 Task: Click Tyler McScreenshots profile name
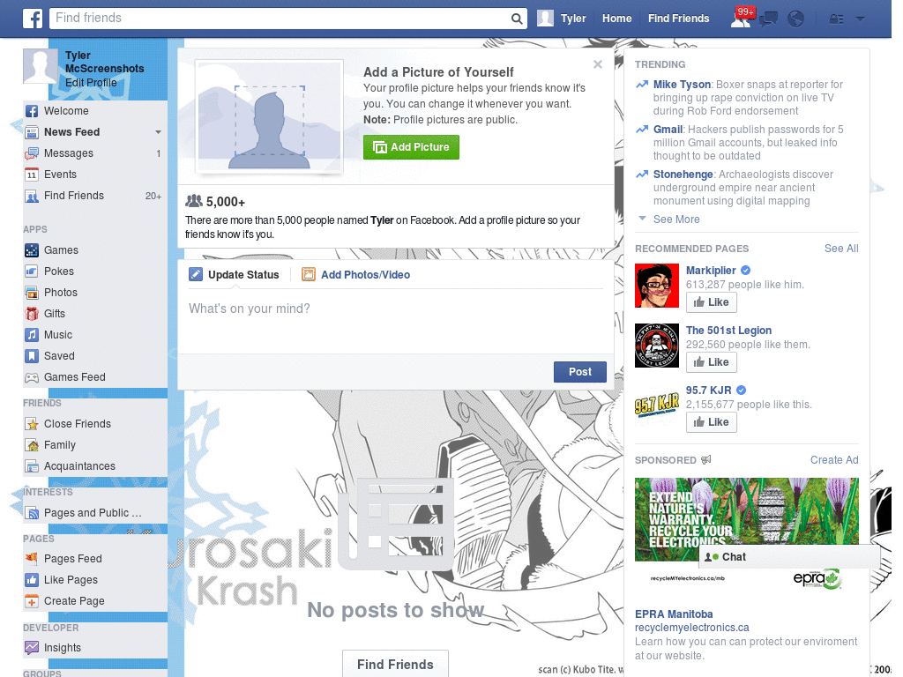(x=104, y=62)
